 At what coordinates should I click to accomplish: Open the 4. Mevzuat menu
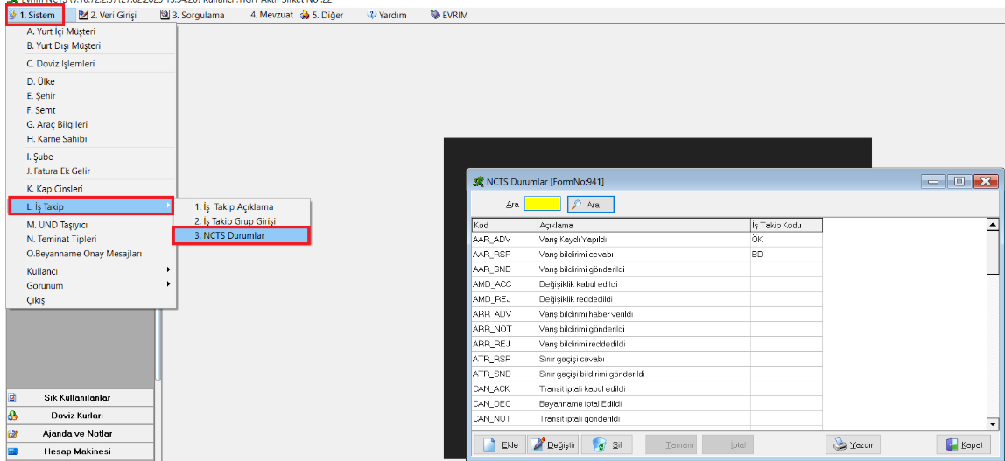[271, 15]
